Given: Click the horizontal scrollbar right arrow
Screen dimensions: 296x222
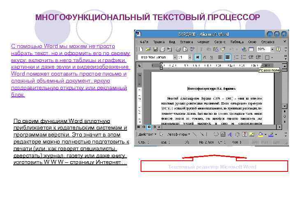Looking at the screenshot, I should 280,127.
